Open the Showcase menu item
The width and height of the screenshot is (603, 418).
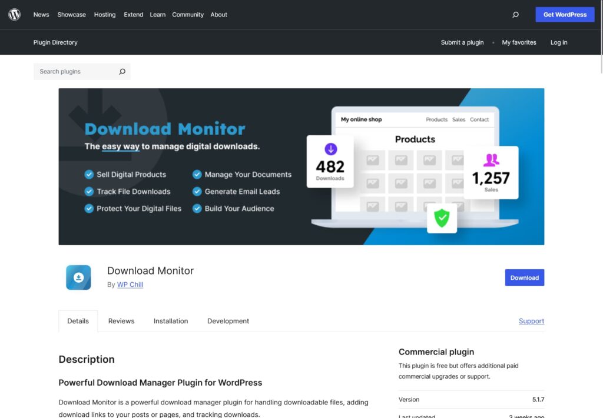tap(71, 15)
